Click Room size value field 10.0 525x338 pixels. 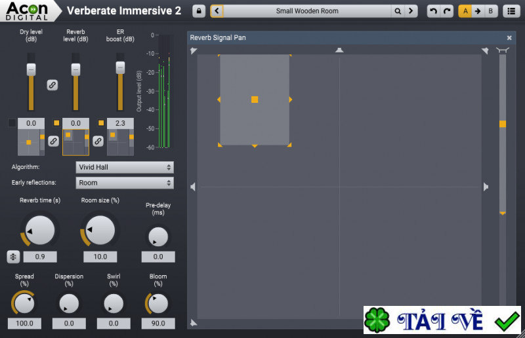100,257
